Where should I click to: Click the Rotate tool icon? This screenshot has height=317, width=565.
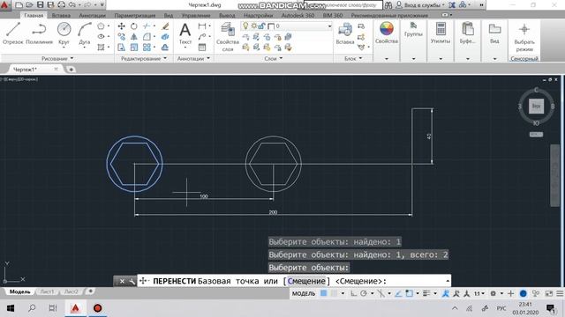[133, 26]
